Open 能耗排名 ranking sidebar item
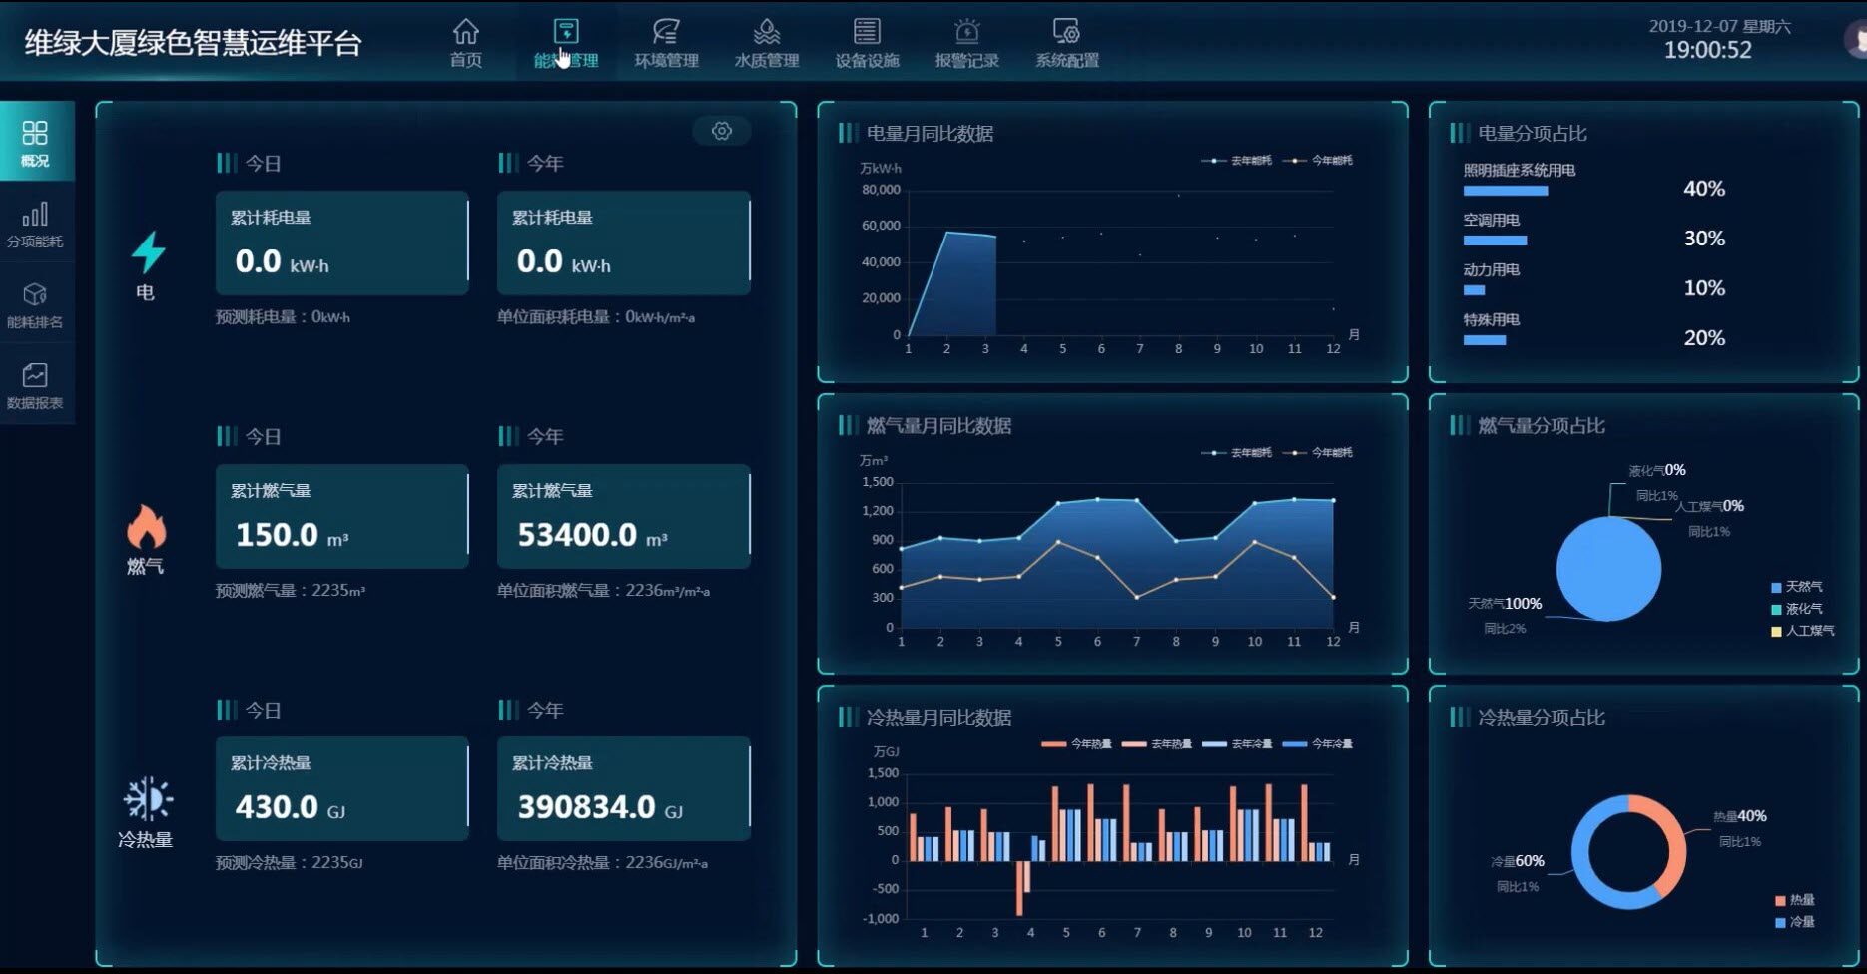This screenshot has width=1867, height=974. coord(36,304)
